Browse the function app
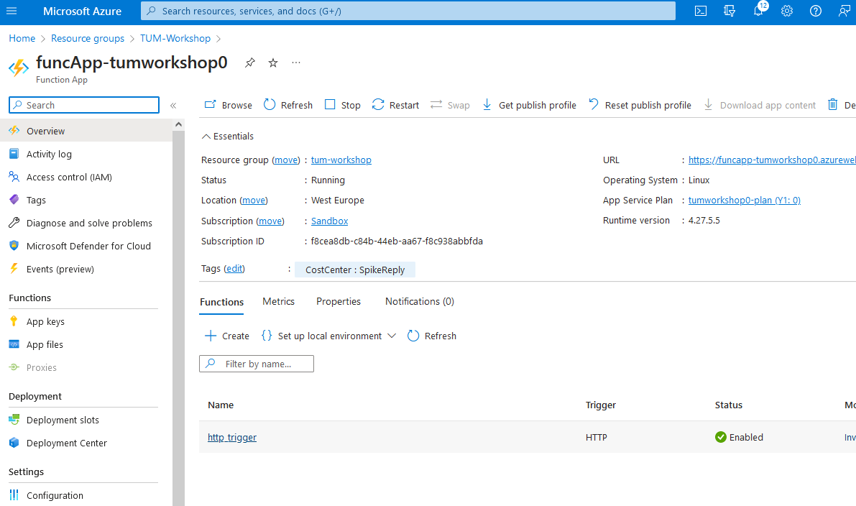 (228, 105)
